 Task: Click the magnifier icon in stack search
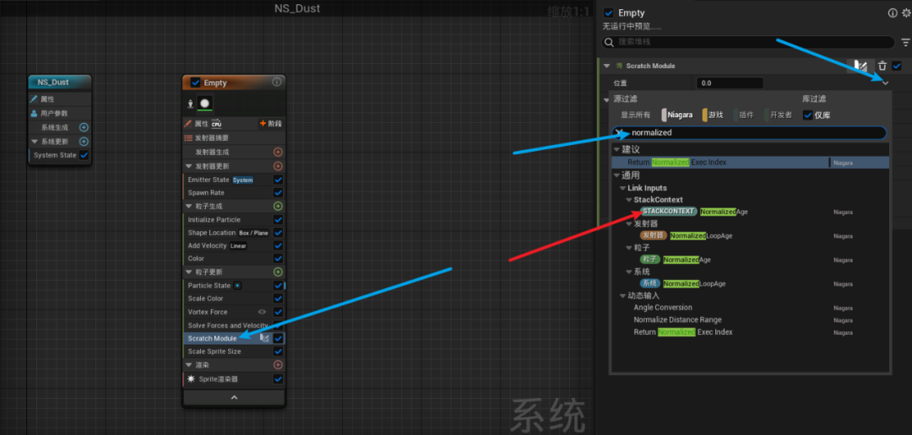(610, 42)
